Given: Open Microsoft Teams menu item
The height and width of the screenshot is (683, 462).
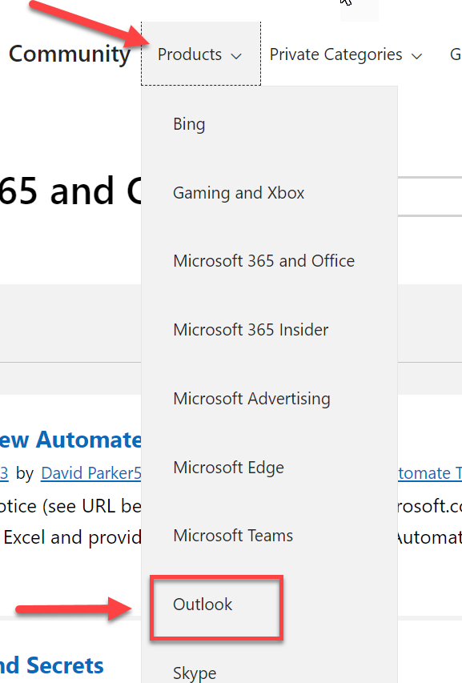Looking at the screenshot, I should point(233,536).
